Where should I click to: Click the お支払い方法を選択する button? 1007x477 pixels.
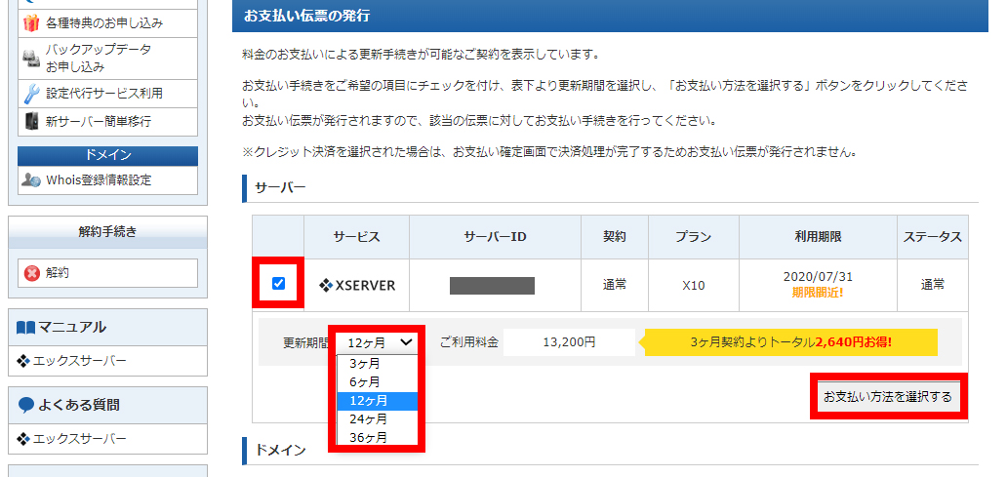click(x=887, y=397)
